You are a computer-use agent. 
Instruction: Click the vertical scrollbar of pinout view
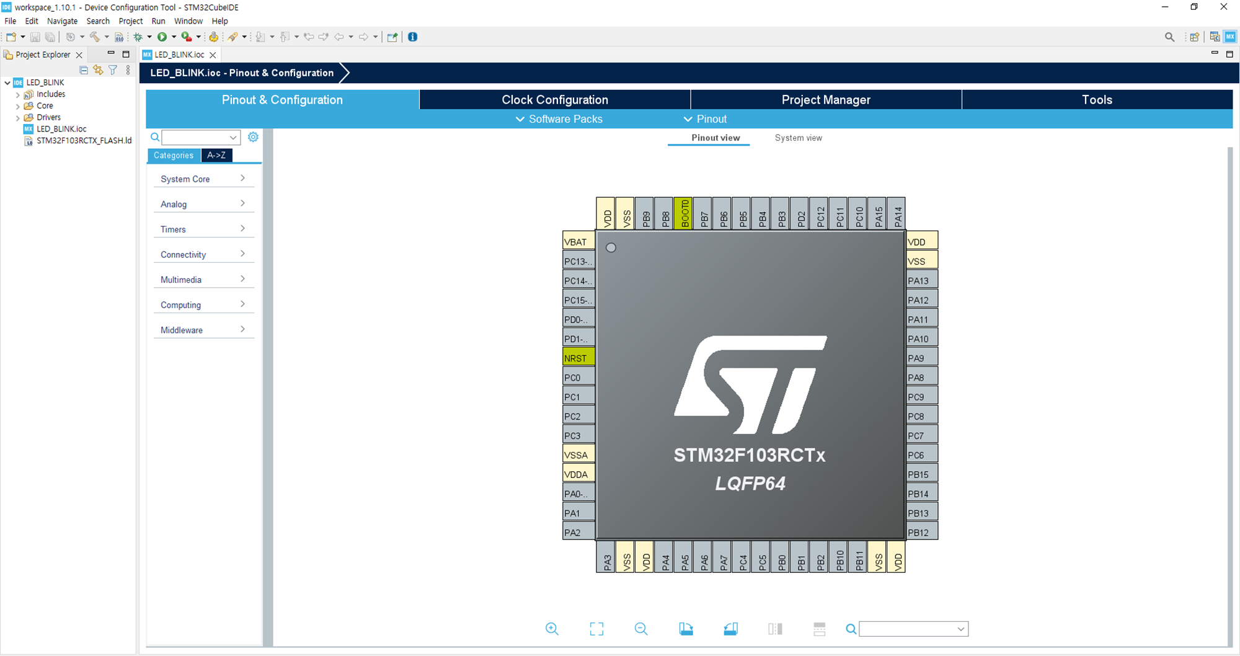(1230, 397)
